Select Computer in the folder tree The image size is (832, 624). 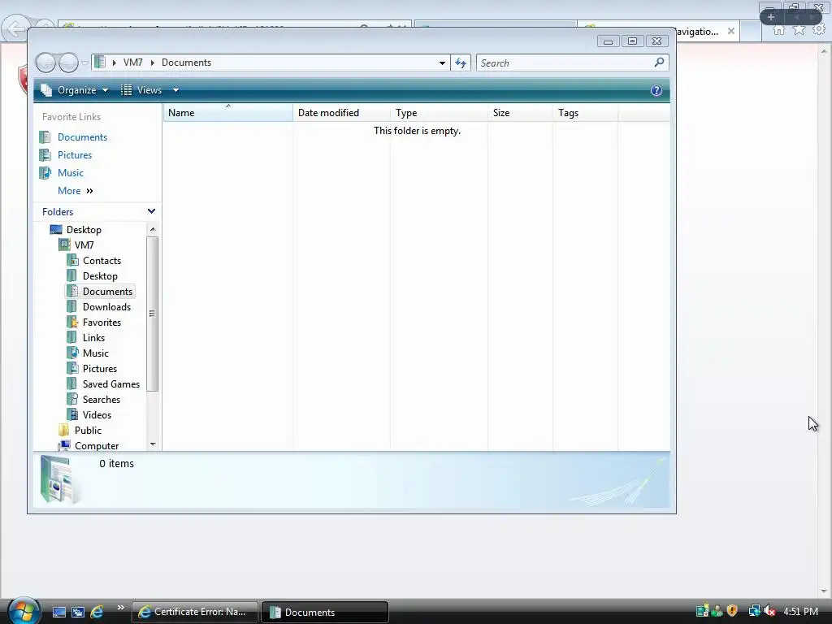pyautogui.click(x=97, y=445)
